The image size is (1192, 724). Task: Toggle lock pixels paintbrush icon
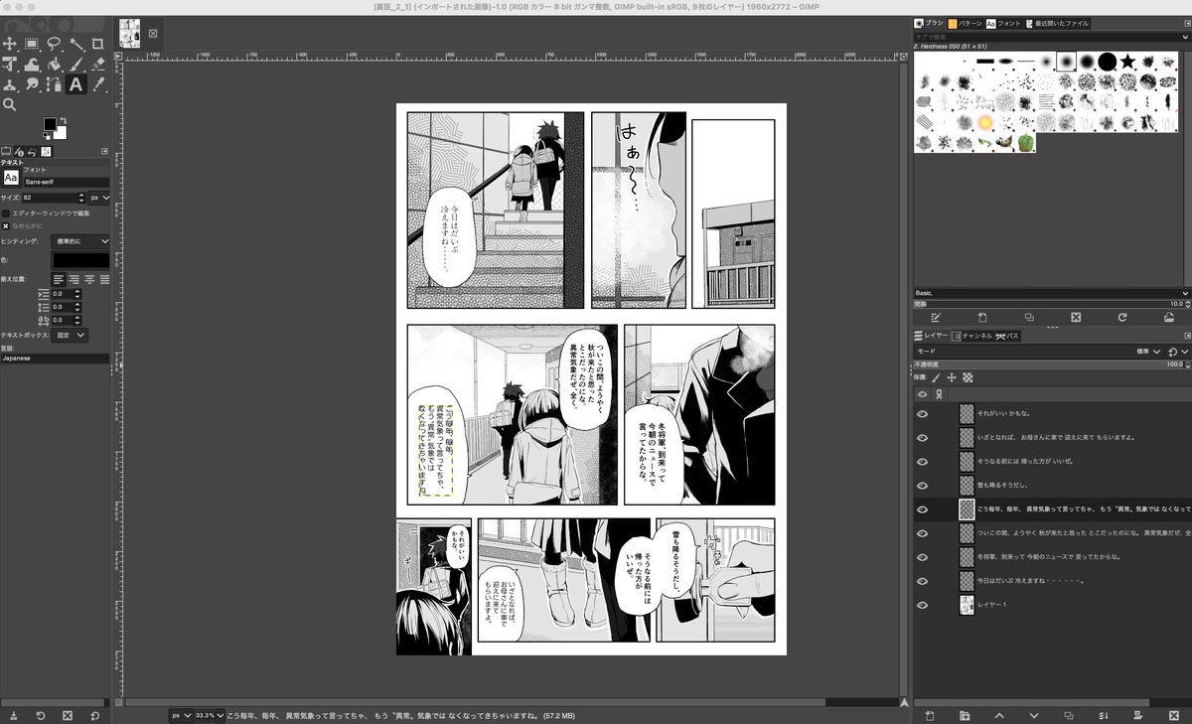click(936, 378)
